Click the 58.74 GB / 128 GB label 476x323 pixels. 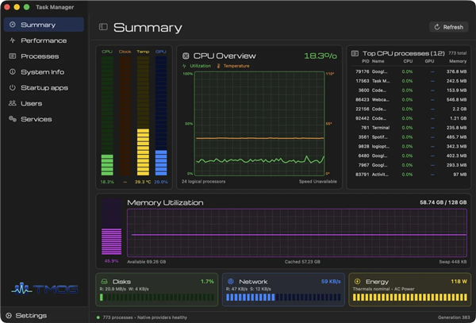[x=443, y=202]
